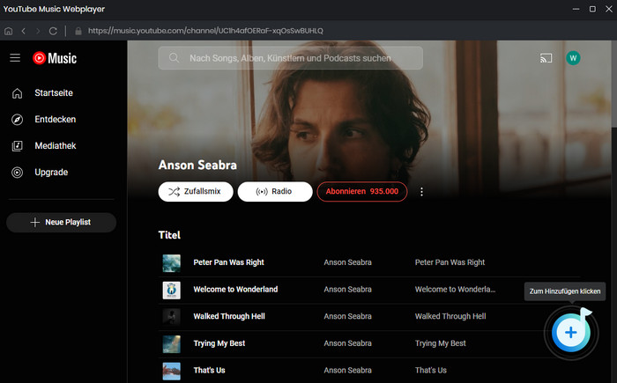The width and height of the screenshot is (617, 383).
Task: Click the search field for songs
Action: [x=290, y=58]
